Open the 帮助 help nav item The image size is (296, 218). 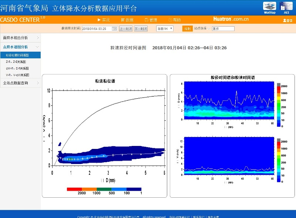pos(174,20)
